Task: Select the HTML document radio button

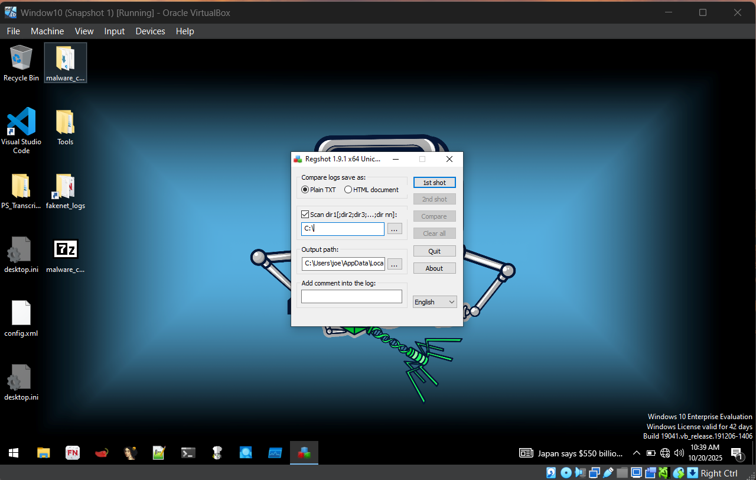Action: pyautogui.click(x=348, y=190)
